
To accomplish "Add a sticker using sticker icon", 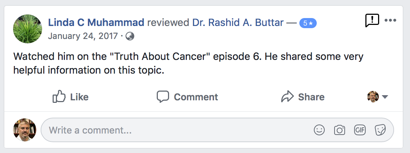I will click(x=380, y=130).
